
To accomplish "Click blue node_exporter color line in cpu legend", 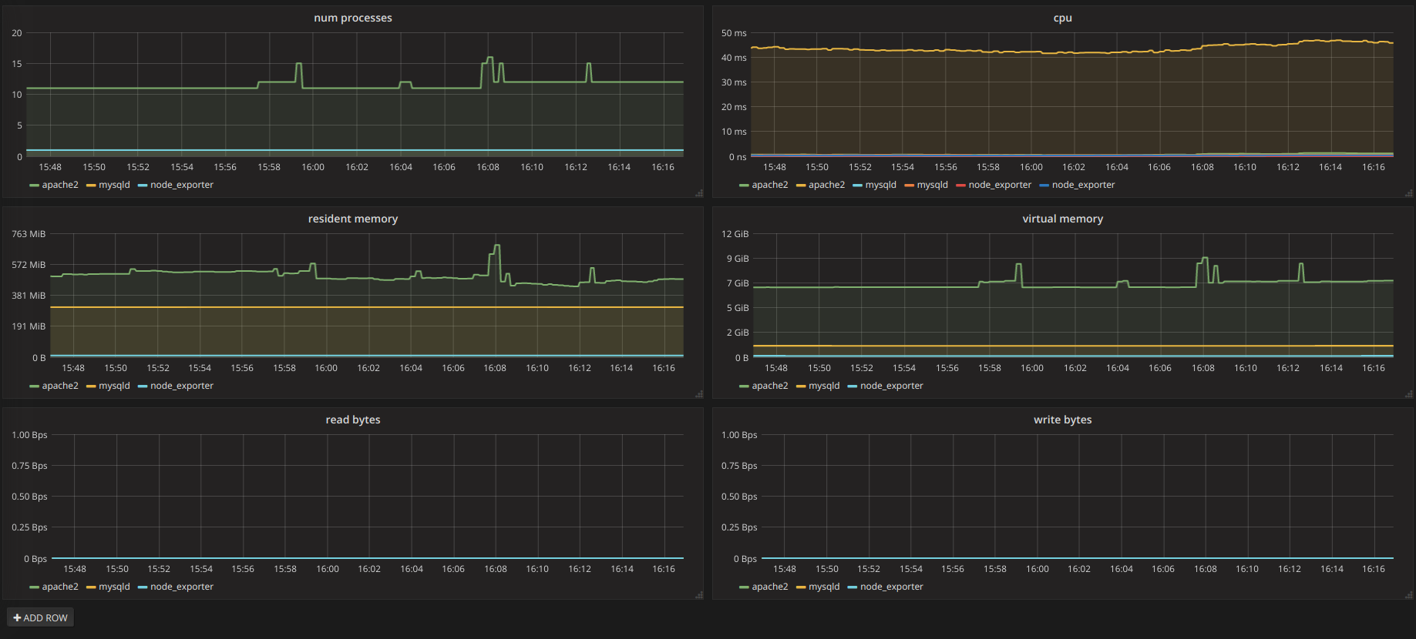I will [1044, 186].
